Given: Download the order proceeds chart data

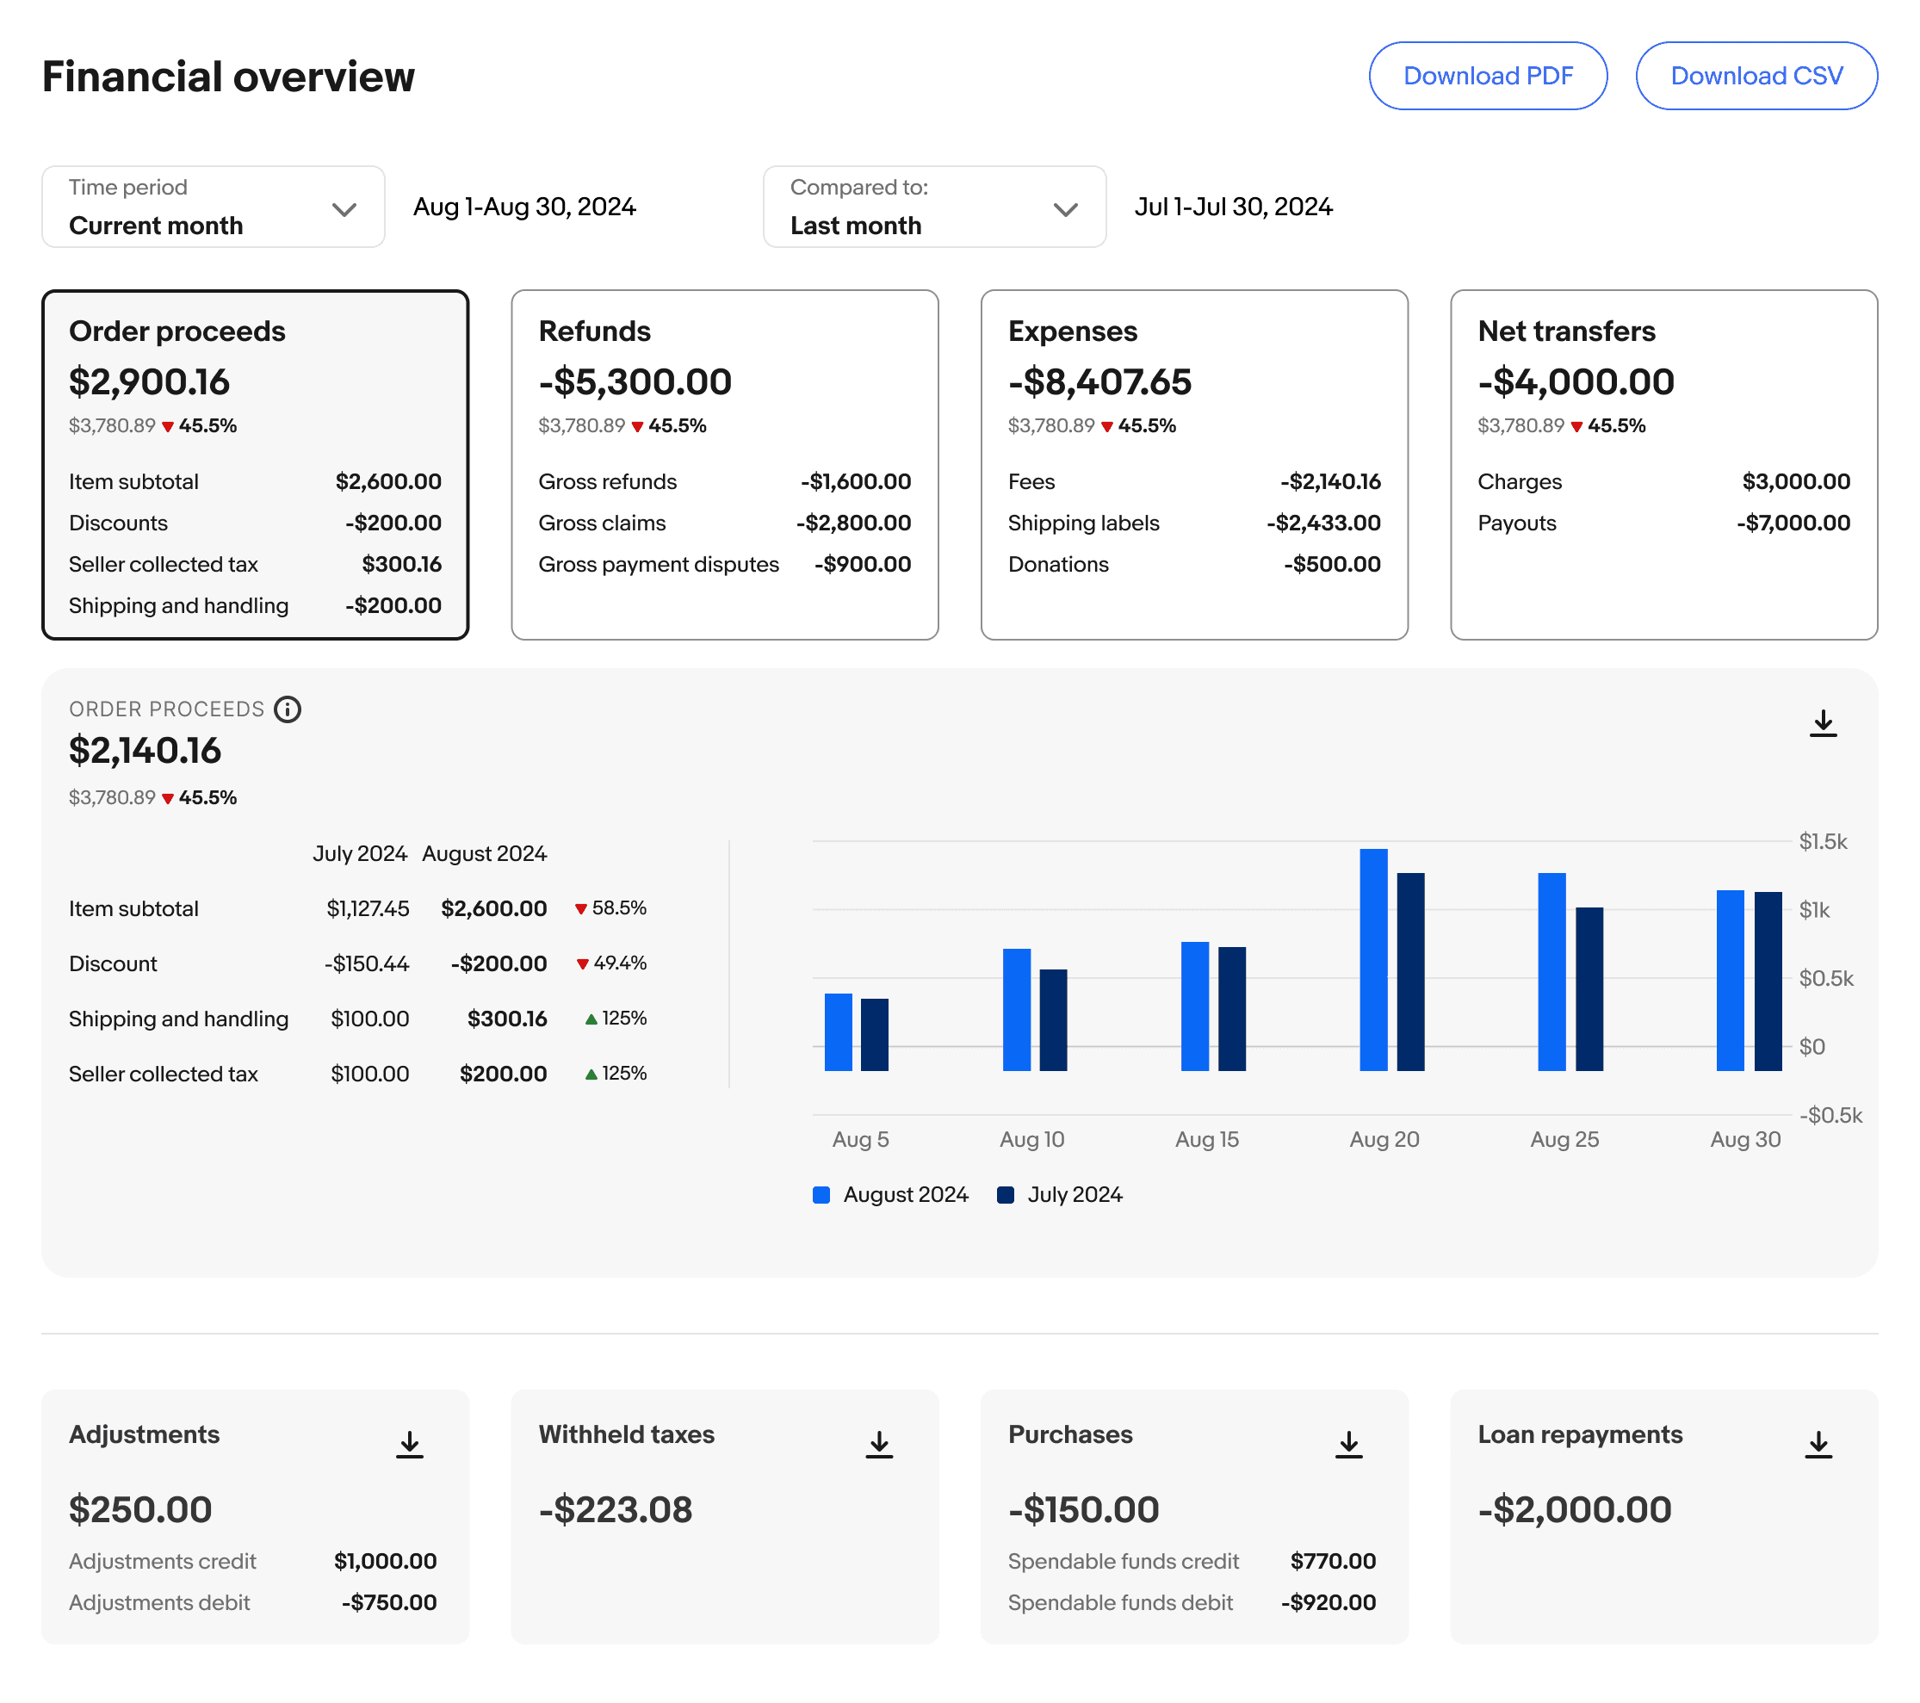Looking at the screenshot, I should coord(1823,723).
